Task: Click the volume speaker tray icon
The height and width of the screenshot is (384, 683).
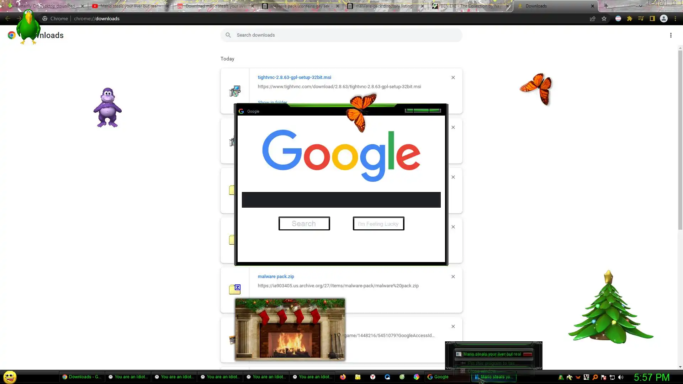Action: point(621,377)
